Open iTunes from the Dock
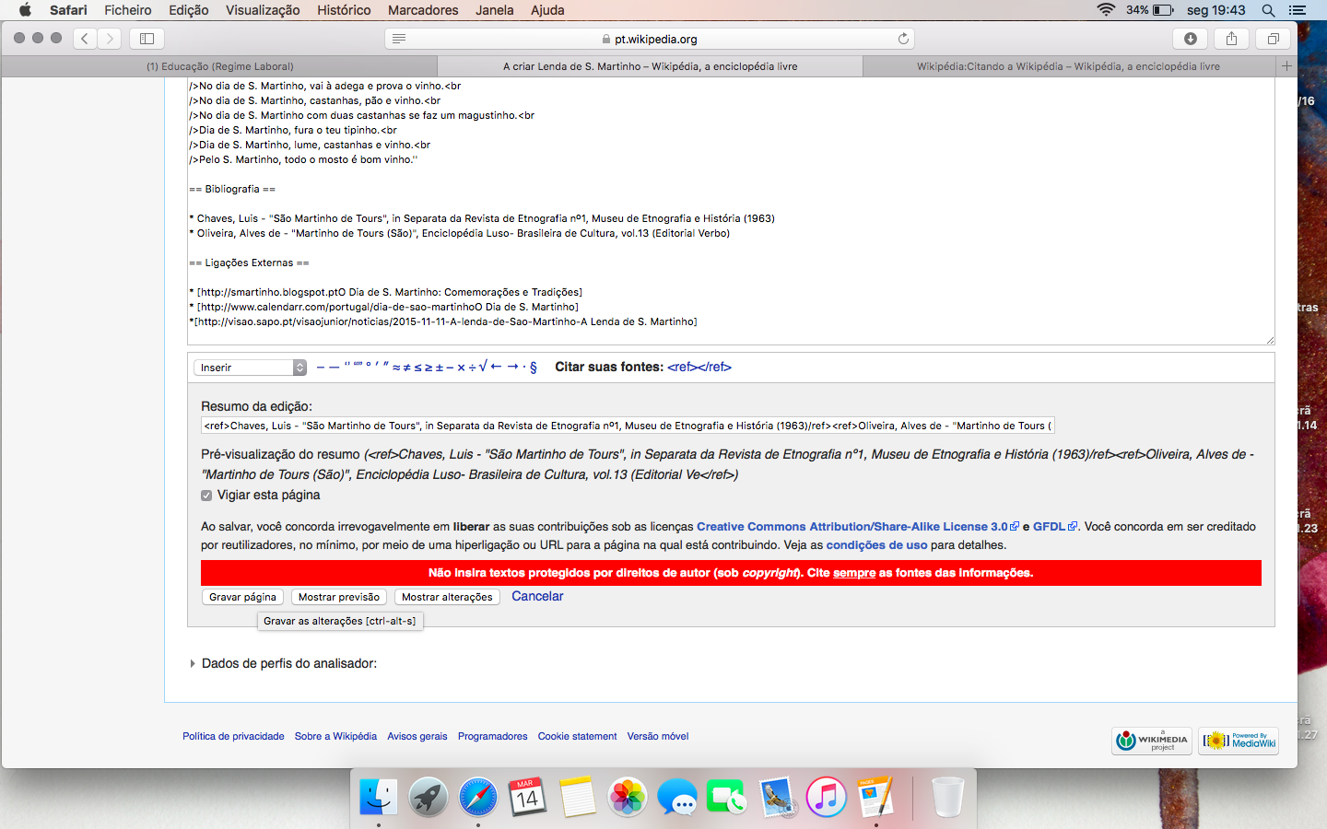Screen dimensions: 1327x829 pyautogui.click(x=827, y=796)
